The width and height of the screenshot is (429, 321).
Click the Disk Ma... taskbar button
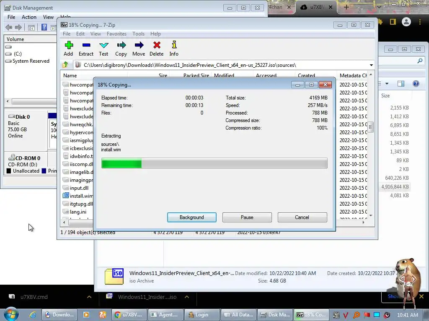[276, 315]
